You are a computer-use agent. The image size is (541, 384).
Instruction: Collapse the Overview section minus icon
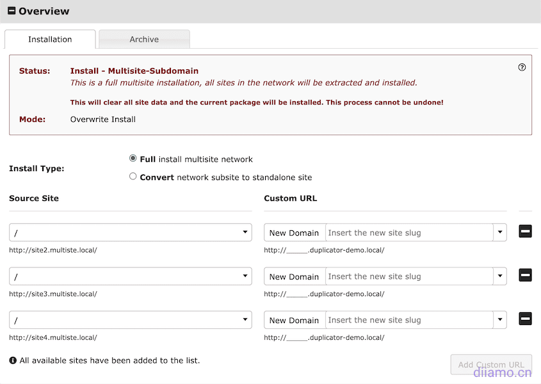click(12, 11)
